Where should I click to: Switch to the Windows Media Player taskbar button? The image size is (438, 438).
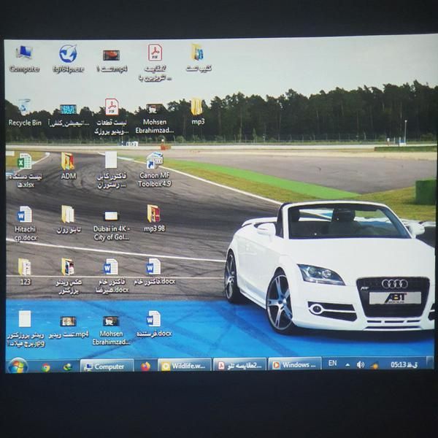(294, 364)
